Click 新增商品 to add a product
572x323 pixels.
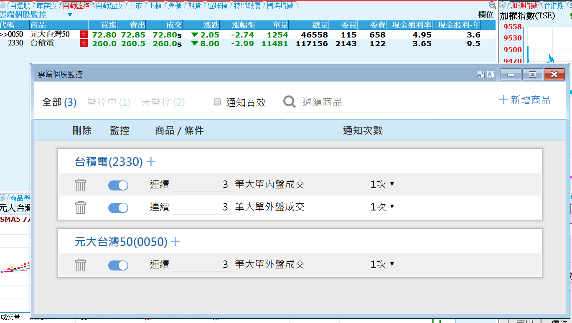(525, 100)
